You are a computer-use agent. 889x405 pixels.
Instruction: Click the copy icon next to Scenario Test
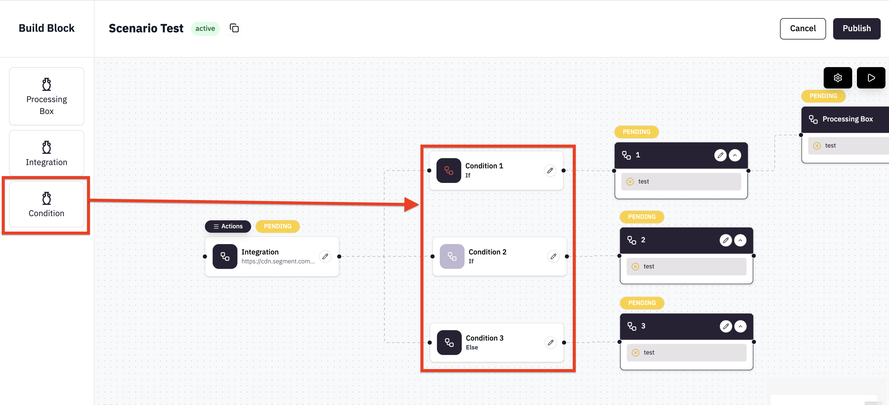pyautogui.click(x=234, y=28)
